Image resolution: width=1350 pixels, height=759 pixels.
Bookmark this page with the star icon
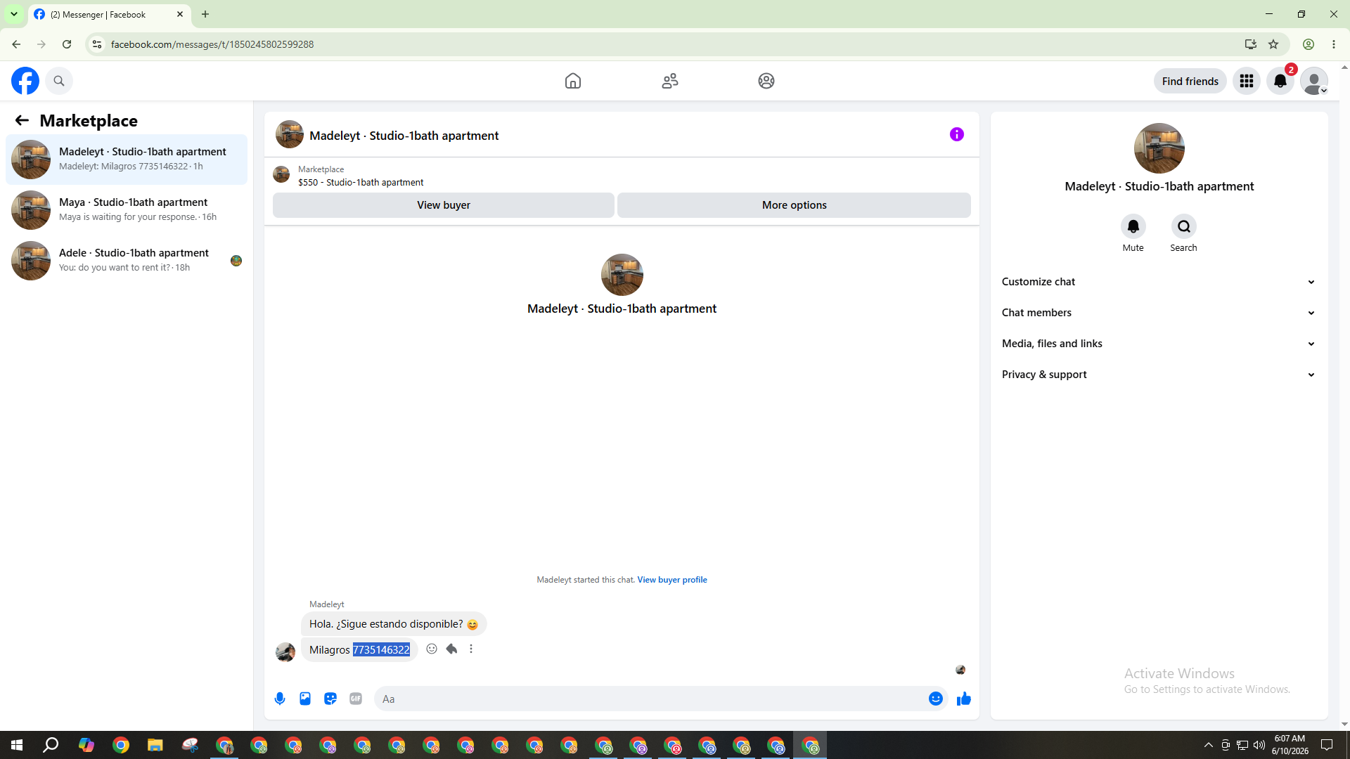pyautogui.click(x=1273, y=44)
